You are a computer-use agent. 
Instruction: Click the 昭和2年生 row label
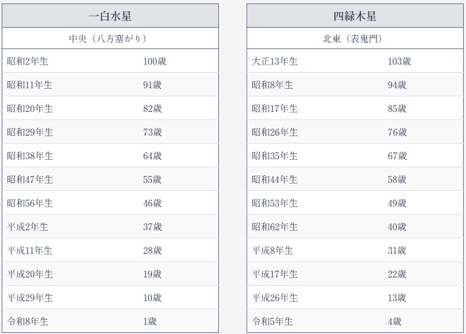(28, 61)
